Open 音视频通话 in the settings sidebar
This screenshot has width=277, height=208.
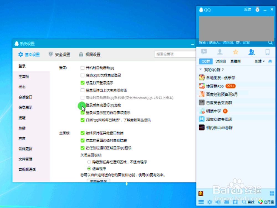coord(27,169)
